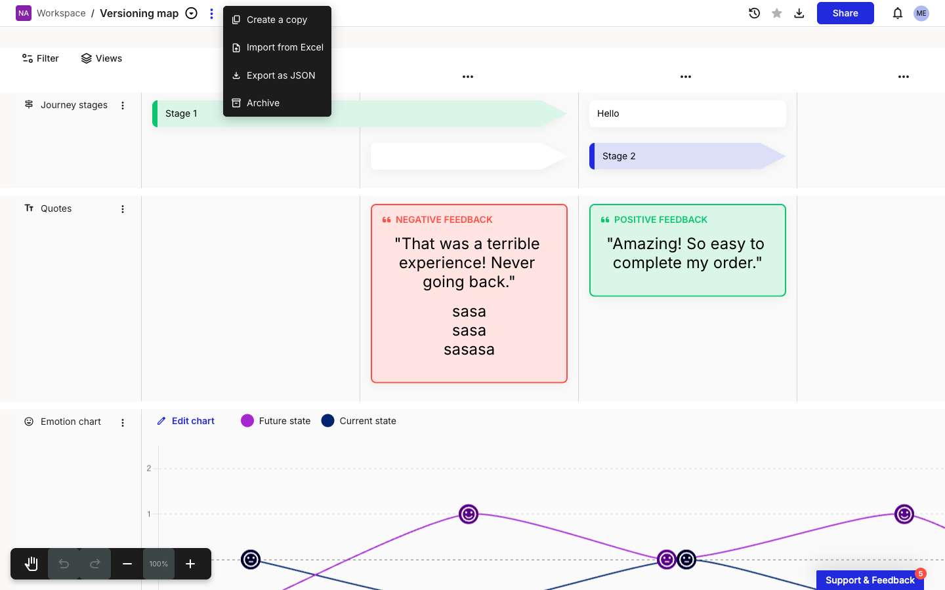Choose Create a copy
Viewport: 945px width, 590px height.
click(x=277, y=20)
